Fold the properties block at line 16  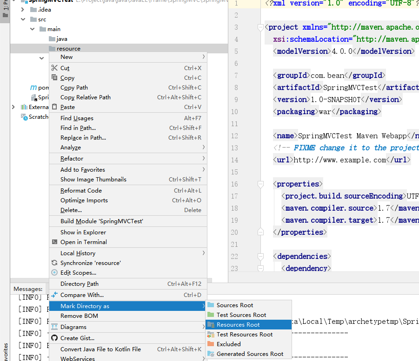(260, 184)
